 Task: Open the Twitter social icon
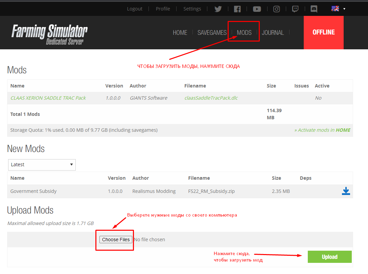coord(218,9)
